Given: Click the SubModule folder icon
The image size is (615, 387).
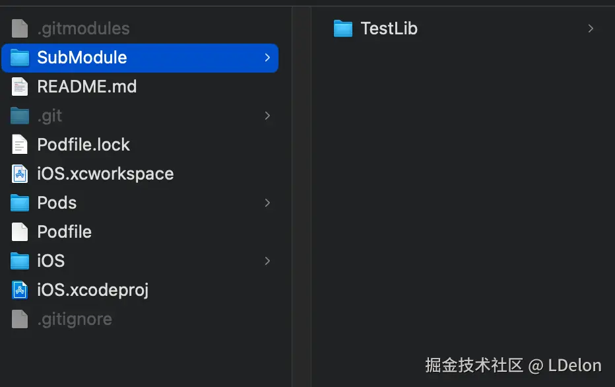Looking at the screenshot, I should pyautogui.click(x=19, y=57).
